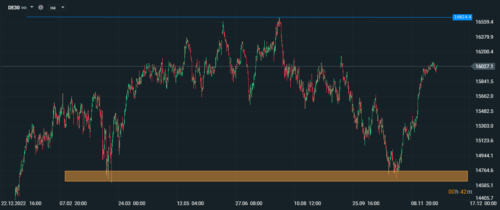Click the 14405.7 price axis label
500x210 pixels.
point(485,197)
